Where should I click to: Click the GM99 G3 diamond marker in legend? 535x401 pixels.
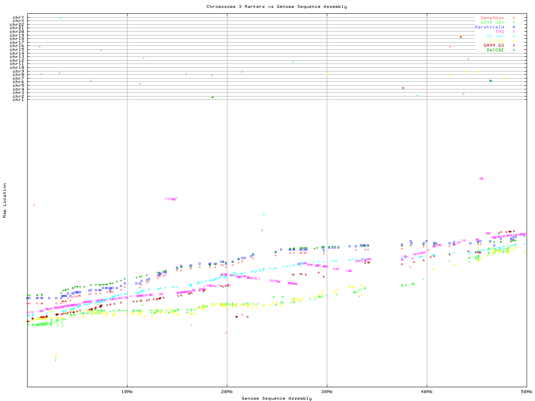514,46
